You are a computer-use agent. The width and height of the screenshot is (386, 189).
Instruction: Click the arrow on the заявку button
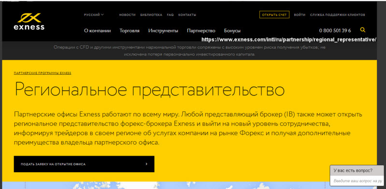pos(146,164)
